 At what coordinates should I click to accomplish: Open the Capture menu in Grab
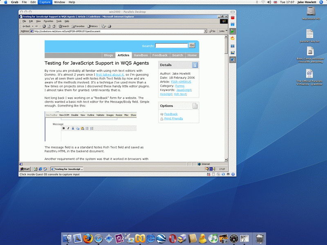pos(45,2)
